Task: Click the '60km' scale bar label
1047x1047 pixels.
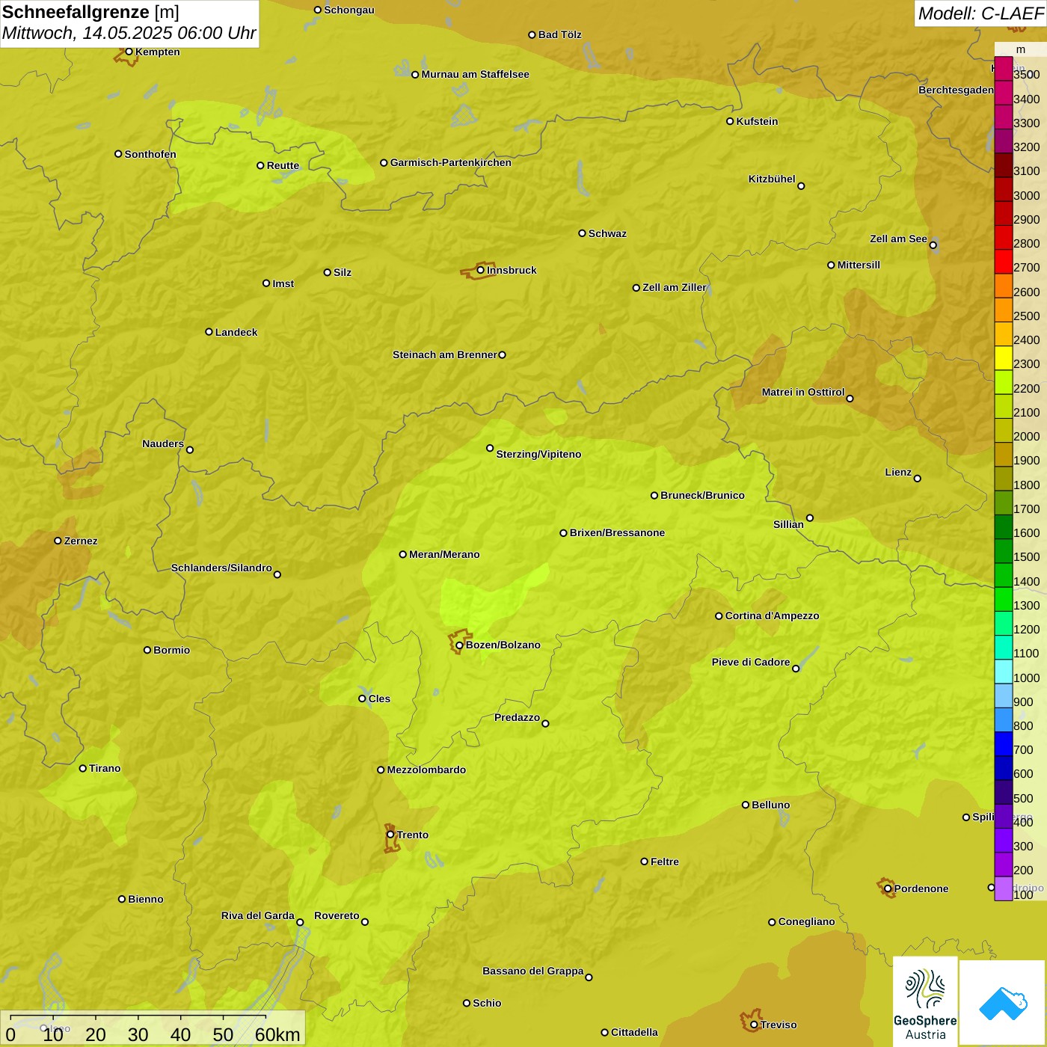Action: (x=277, y=1035)
